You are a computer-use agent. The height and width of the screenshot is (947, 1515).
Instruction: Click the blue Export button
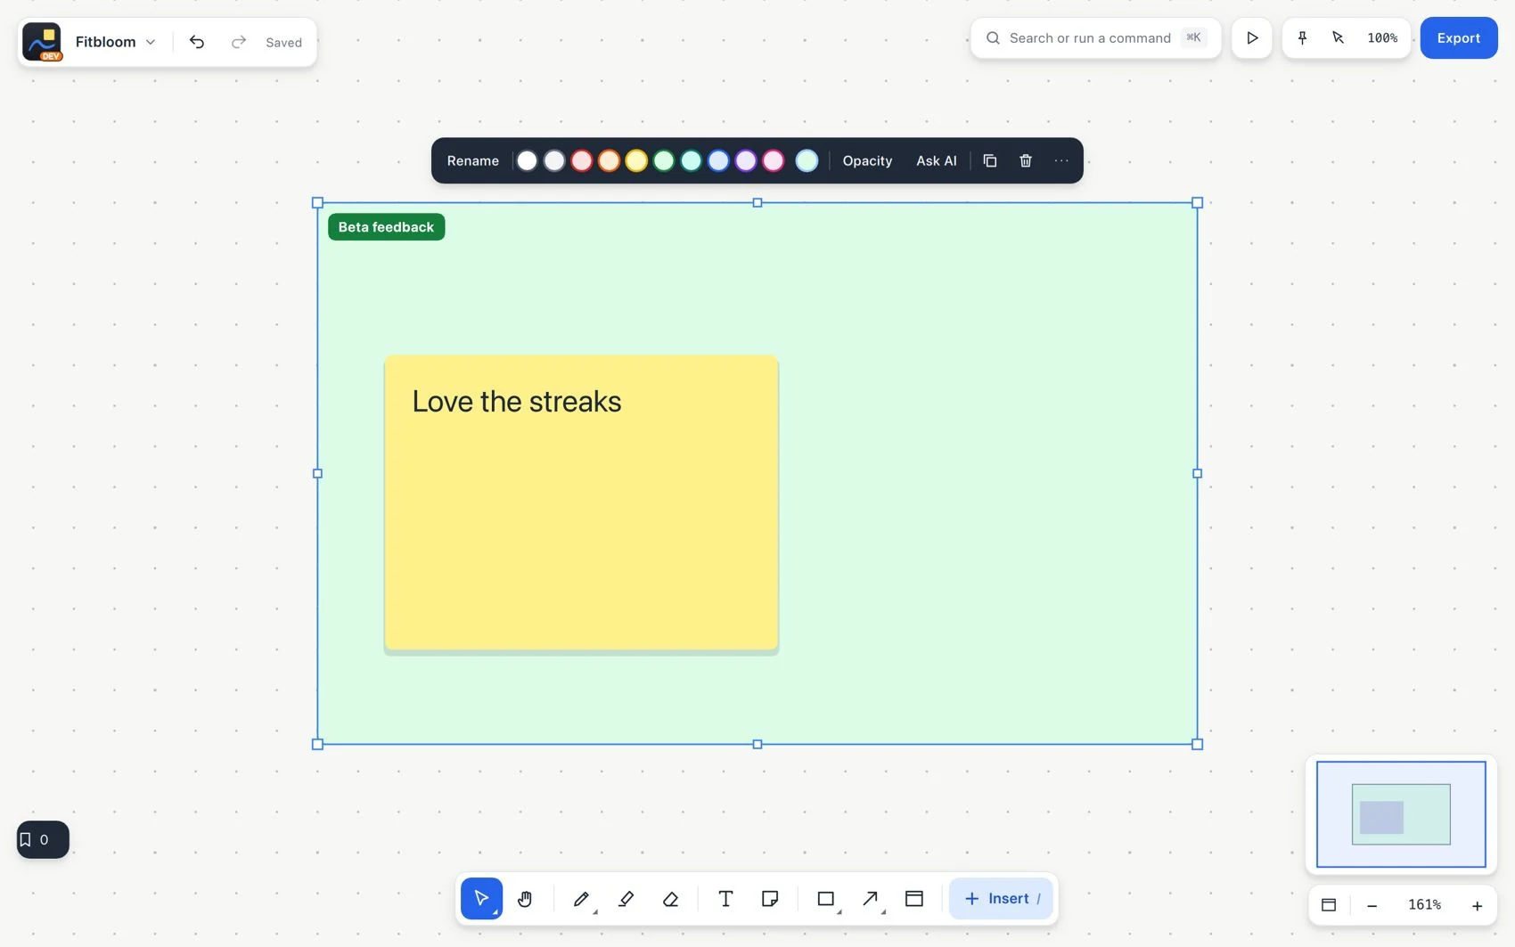pyautogui.click(x=1459, y=37)
